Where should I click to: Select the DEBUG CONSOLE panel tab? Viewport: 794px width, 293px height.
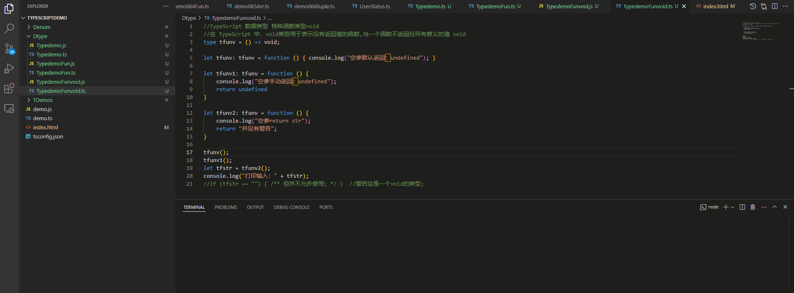pyautogui.click(x=292, y=207)
